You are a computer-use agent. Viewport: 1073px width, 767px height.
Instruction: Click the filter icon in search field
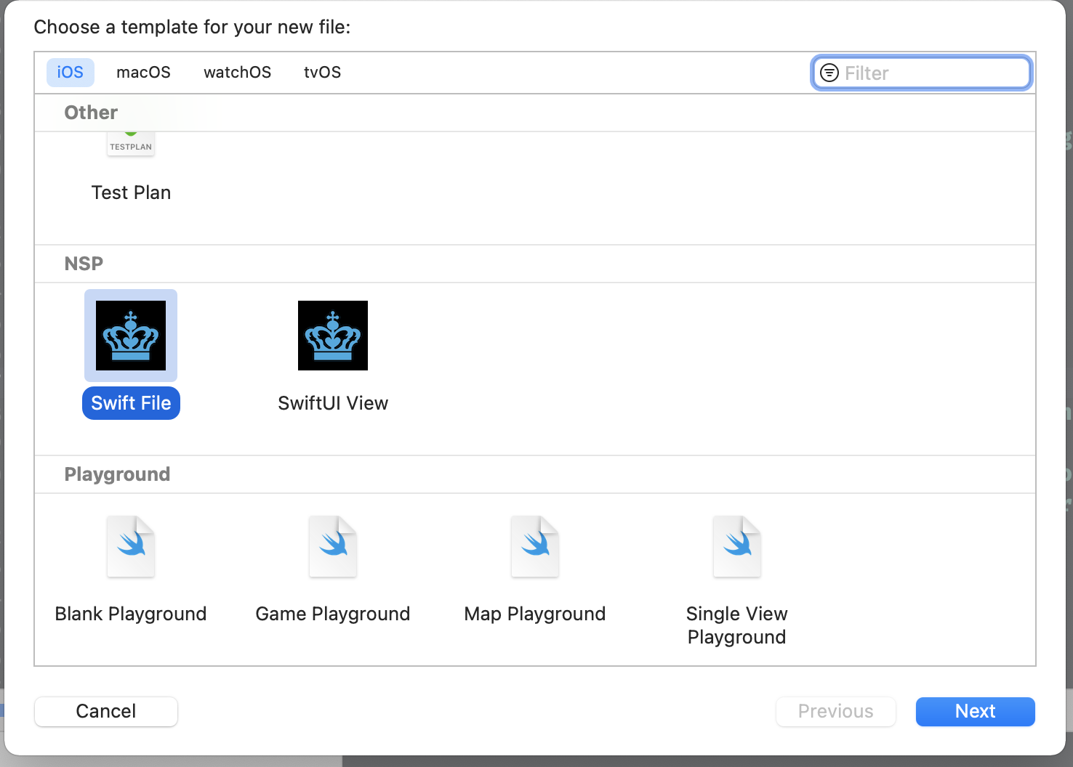click(x=829, y=73)
